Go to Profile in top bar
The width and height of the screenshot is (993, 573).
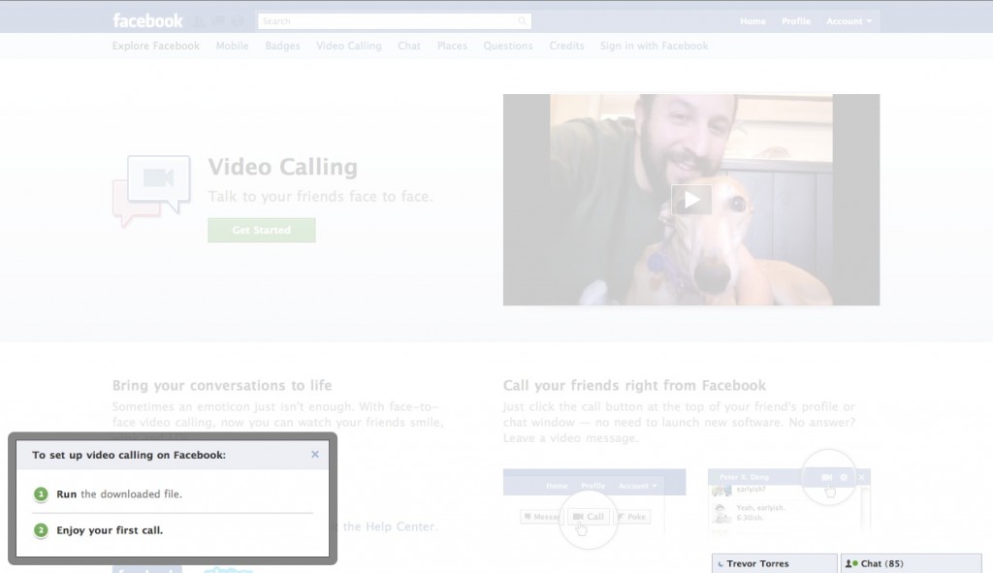click(796, 21)
